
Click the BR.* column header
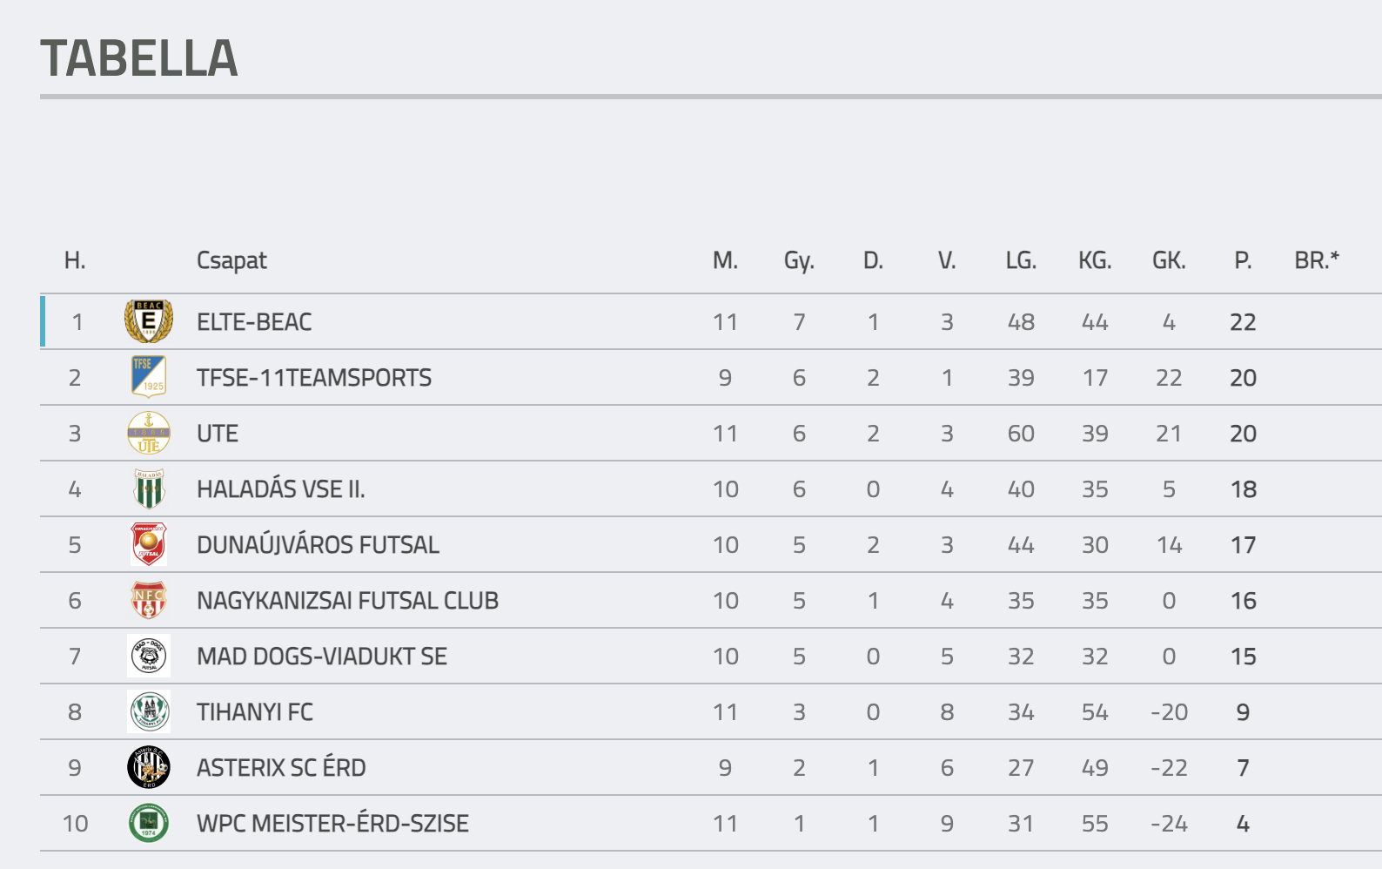[1317, 260]
